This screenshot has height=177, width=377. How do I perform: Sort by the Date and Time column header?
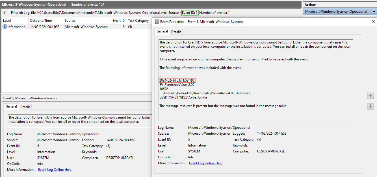[45, 21]
